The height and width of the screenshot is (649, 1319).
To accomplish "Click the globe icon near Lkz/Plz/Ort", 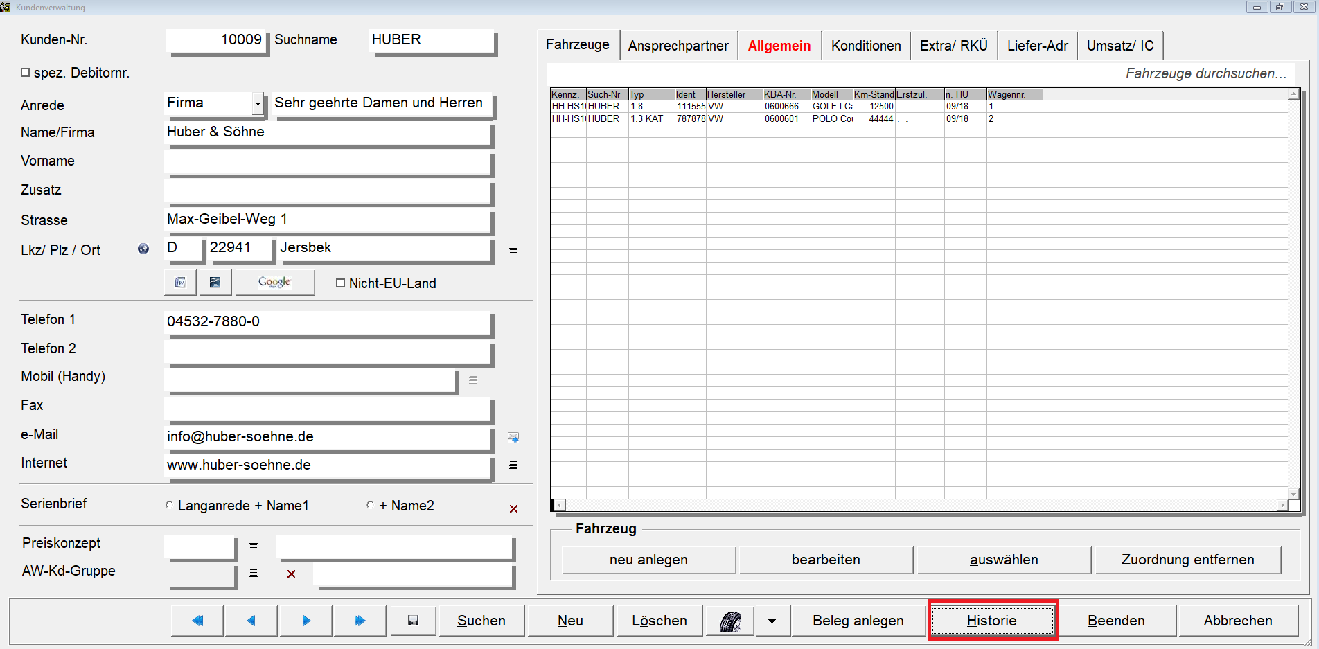I will [x=143, y=249].
